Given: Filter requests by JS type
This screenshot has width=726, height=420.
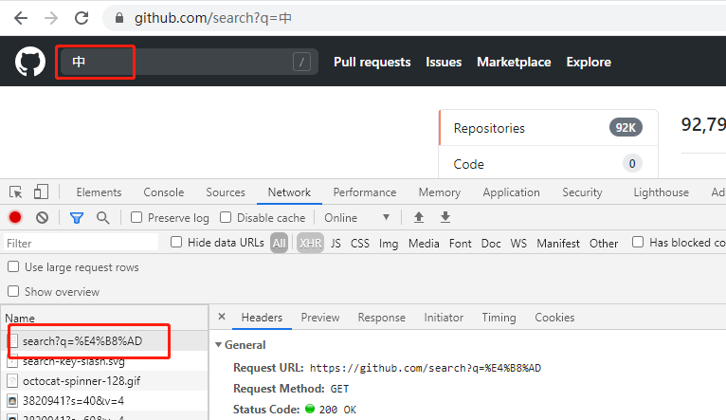Looking at the screenshot, I should tap(336, 244).
